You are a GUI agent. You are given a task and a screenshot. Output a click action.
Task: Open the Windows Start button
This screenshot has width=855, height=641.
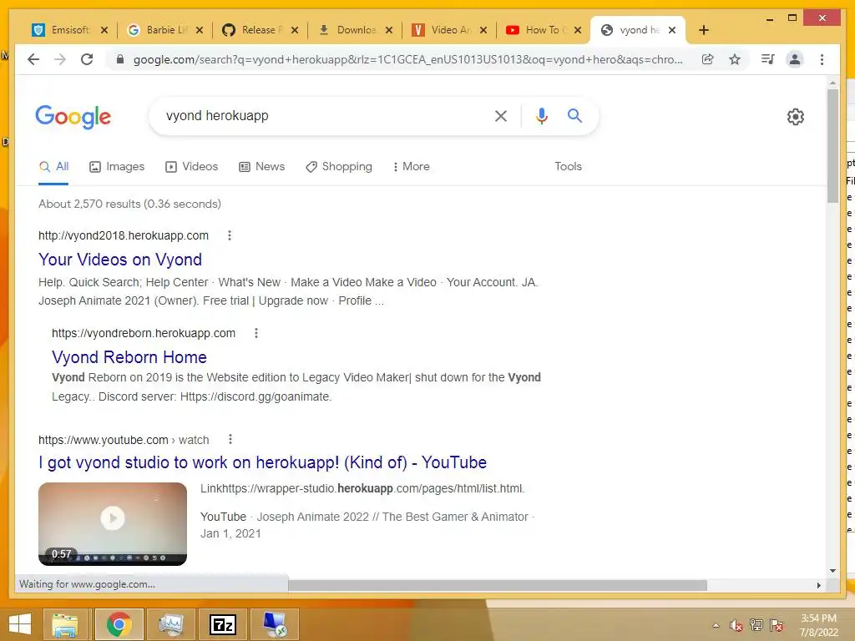[20, 624]
